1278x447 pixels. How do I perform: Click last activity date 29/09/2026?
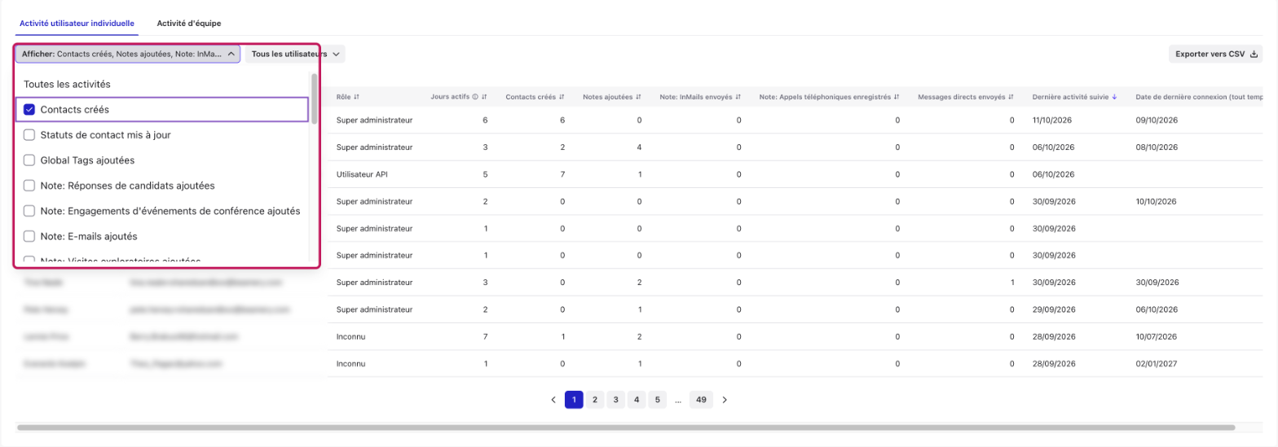(x=1054, y=309)
